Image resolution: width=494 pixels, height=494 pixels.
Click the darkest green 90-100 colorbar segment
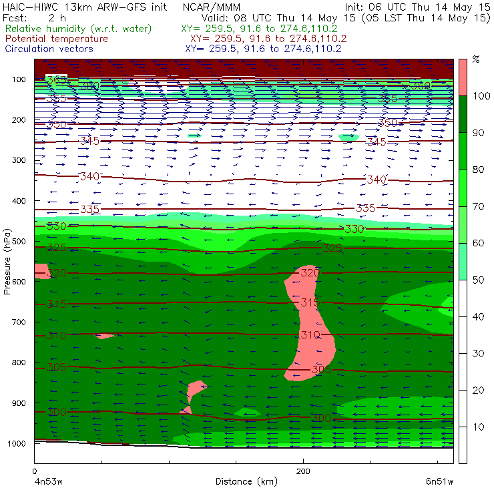[x=463, y=114]
